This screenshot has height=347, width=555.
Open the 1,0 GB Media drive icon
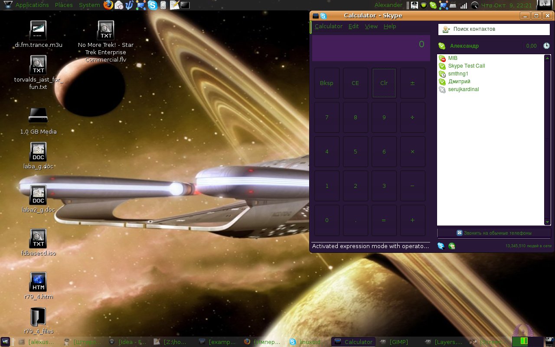click(38, 116)
